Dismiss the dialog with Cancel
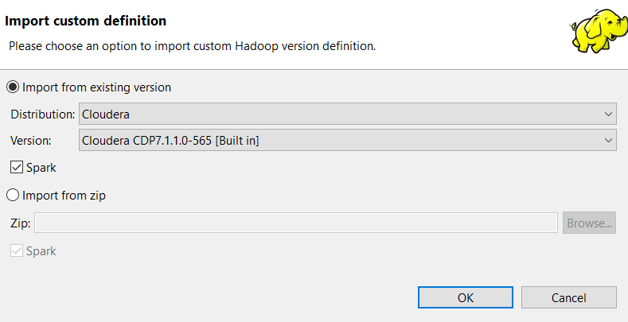 click(568, 297)
